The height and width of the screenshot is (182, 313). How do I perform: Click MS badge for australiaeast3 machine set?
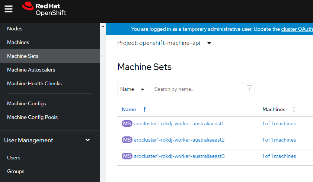(x=127, y=156)
